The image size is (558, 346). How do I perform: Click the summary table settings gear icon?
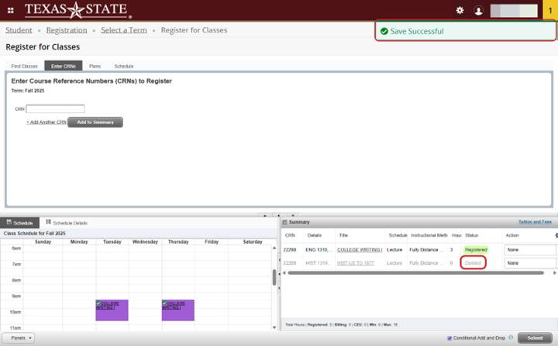(x=555, y=235)
